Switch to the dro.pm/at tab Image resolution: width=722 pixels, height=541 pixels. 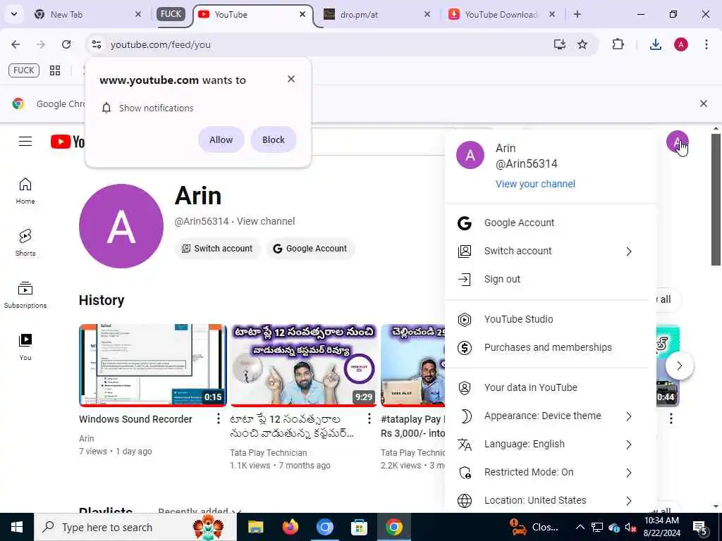tap(375, 14)
